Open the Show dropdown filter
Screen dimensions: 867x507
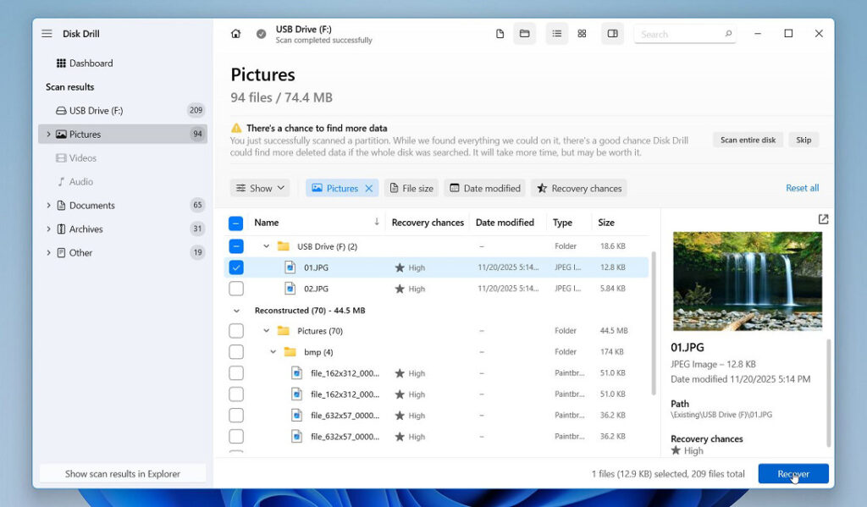click(x=261, y=189)
